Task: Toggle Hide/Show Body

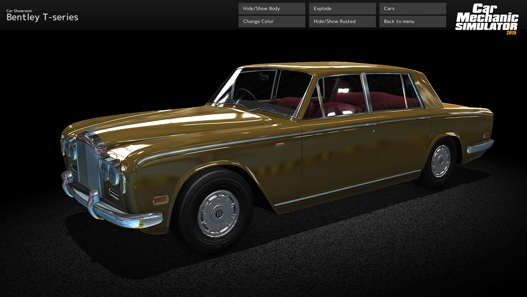Action: click(271, 8)
